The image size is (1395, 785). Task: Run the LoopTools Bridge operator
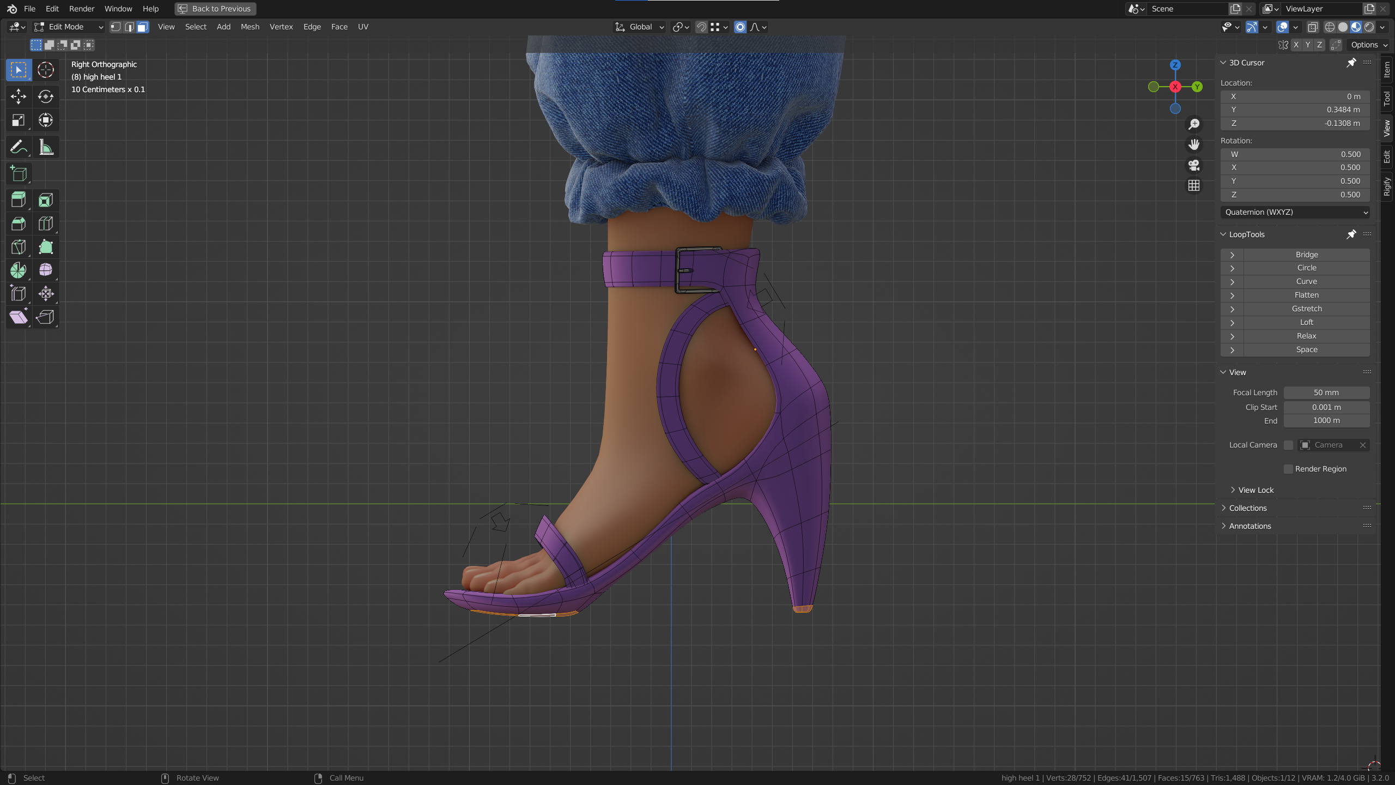1306,255
